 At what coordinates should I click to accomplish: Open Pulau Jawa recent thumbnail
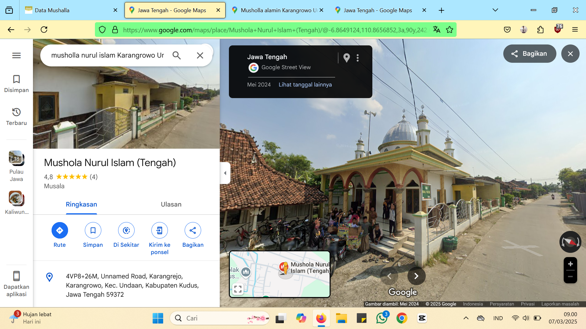tap(16, 166)
